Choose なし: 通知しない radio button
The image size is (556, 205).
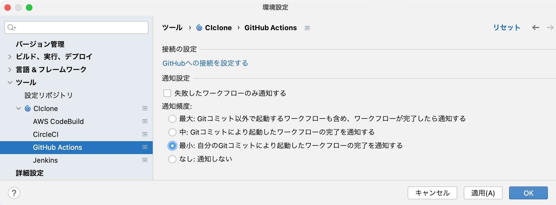pos(172,159)
